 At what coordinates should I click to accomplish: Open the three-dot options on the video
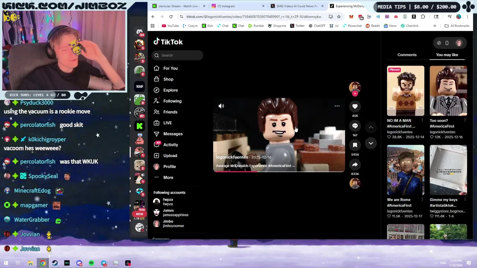click(x=337, y=106)
